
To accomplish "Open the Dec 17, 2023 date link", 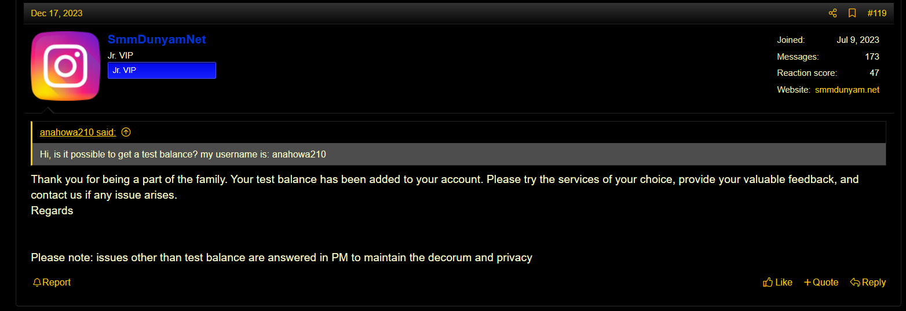I will (57, 13).
